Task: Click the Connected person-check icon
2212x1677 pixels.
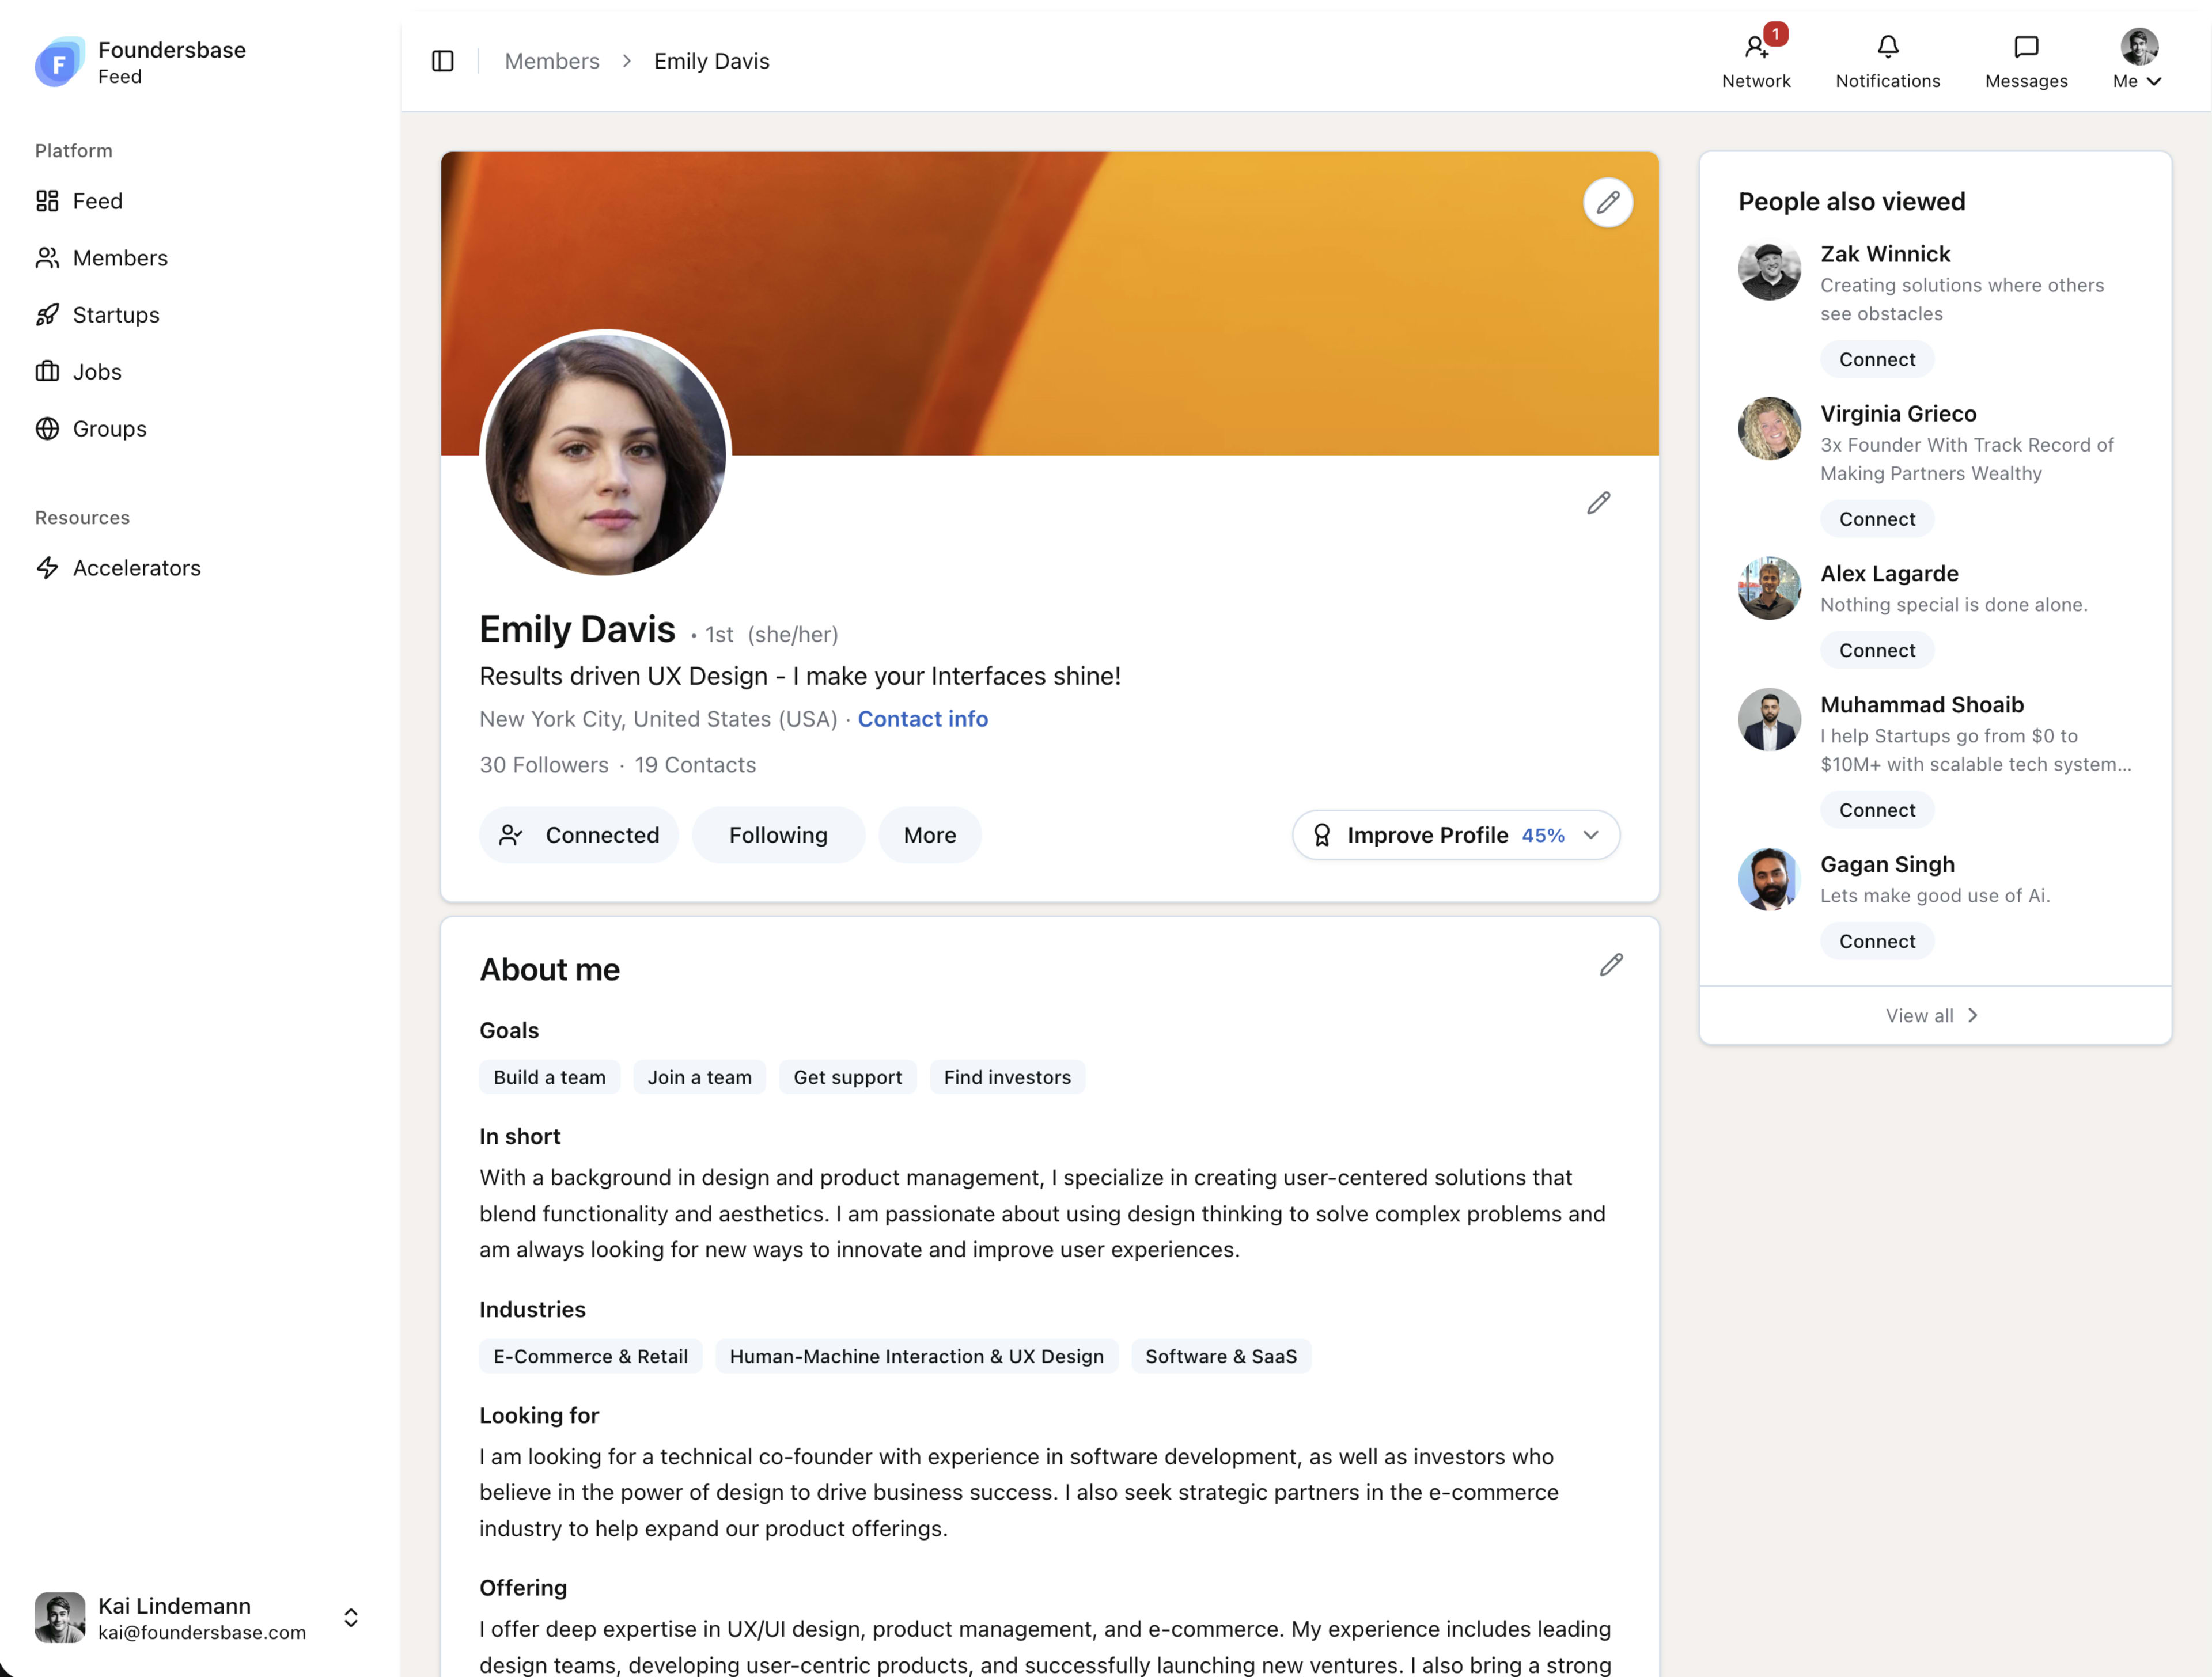Action: pos(510,835)
